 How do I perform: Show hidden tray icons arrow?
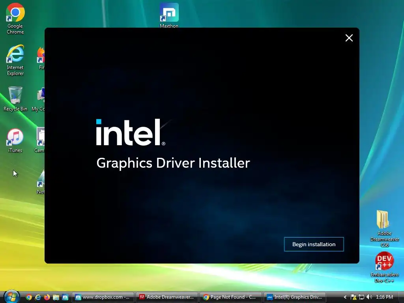pos(345,297)
